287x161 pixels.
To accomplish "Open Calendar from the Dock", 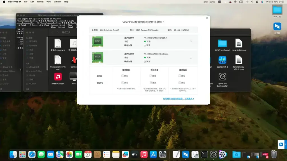I will (88, 154).
